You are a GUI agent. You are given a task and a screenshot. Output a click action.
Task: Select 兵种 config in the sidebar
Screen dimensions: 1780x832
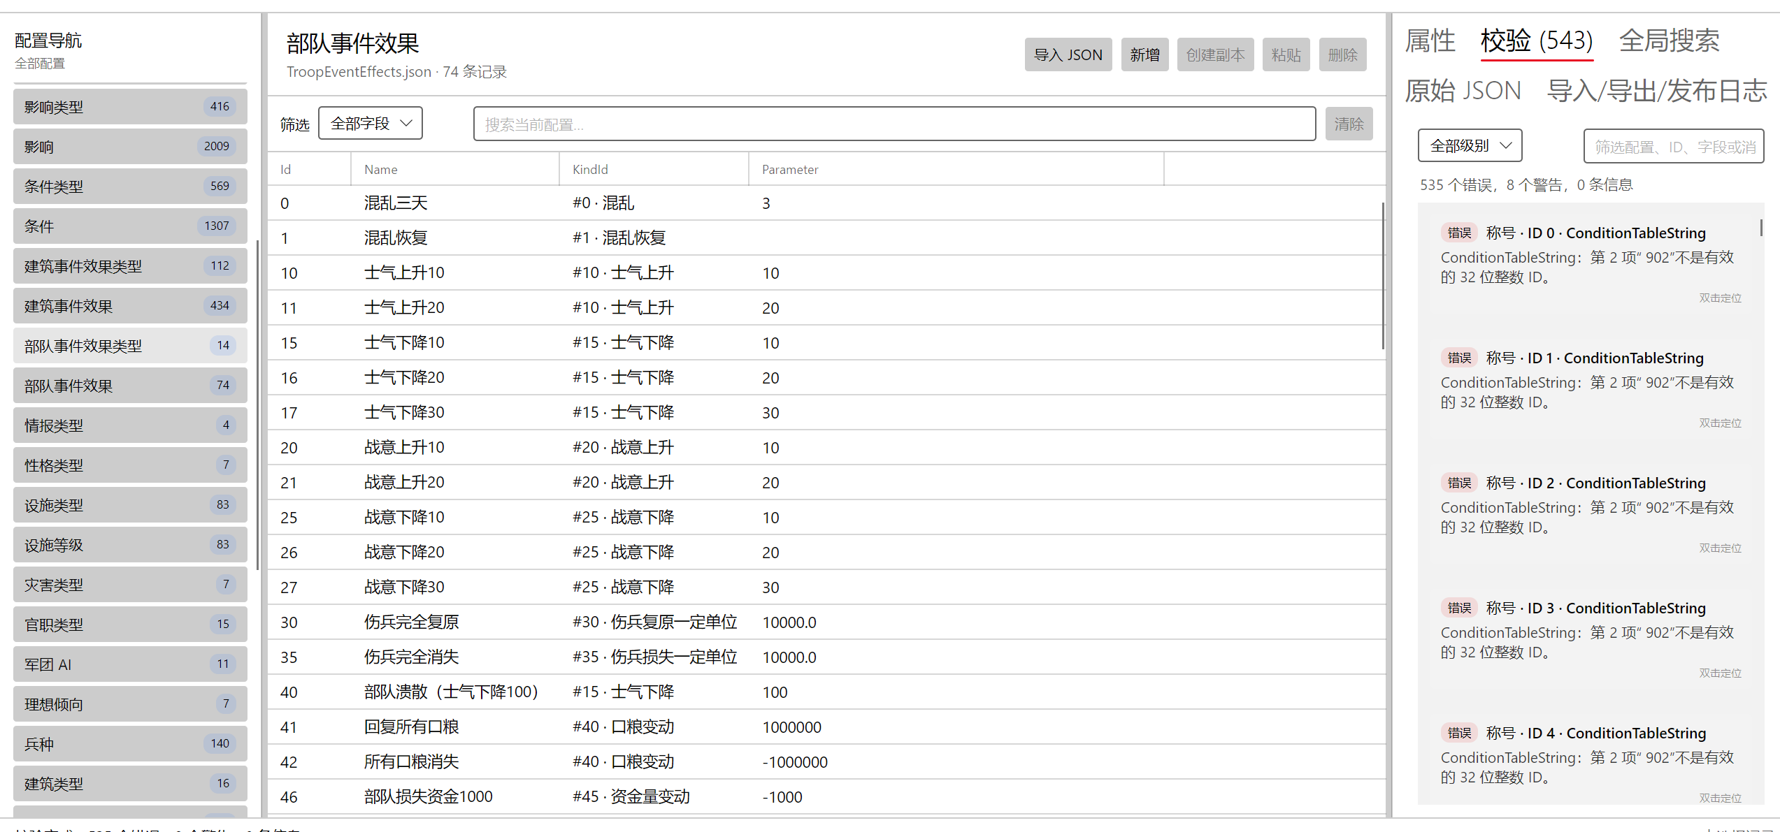[x=130, y=744]
